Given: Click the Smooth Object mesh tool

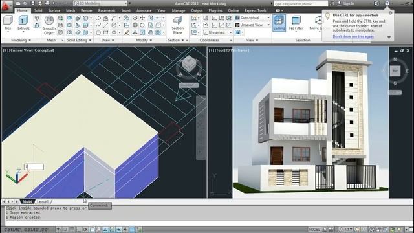Looking at the screenshot, I should point(49,25).
